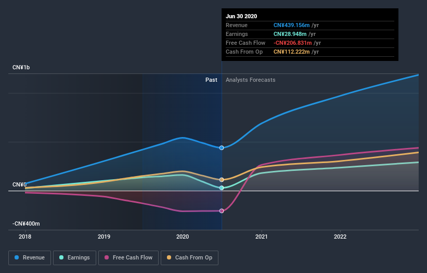
Task: Click the 2022 x-axis label
Action: 340,237
